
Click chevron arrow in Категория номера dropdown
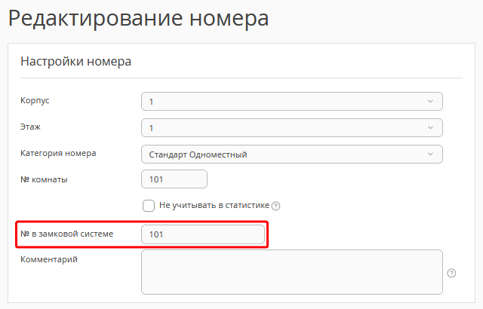click(x=430, y=154)
